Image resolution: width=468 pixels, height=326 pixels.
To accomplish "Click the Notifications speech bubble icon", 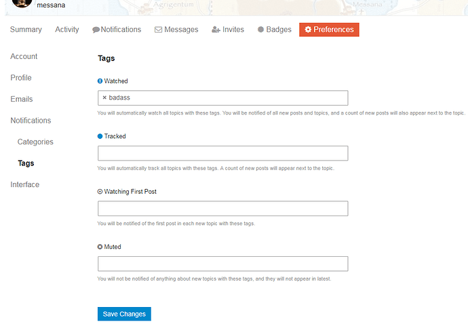I will coord(96,30).
